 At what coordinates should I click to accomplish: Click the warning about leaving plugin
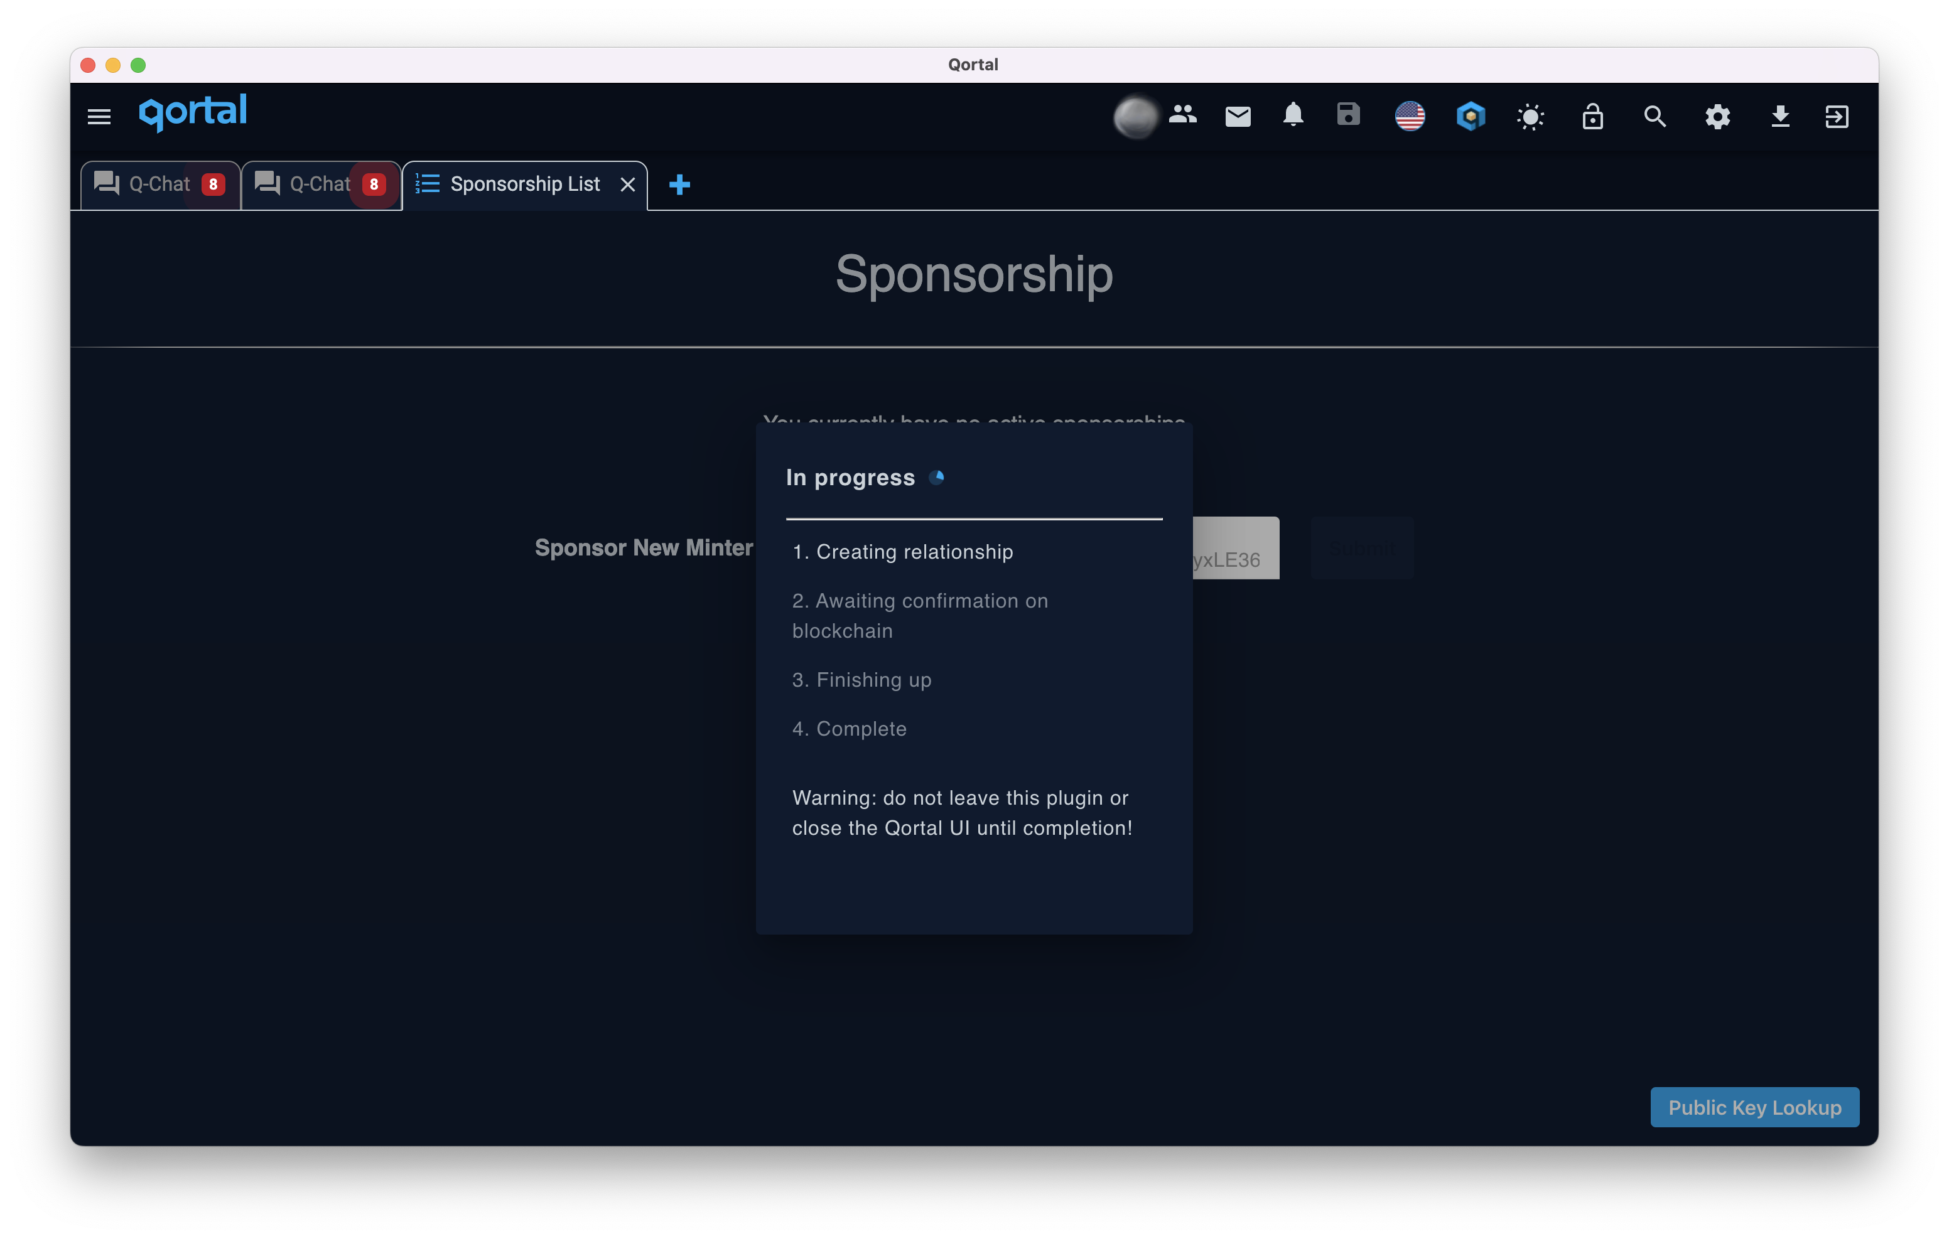pos(961,813)
